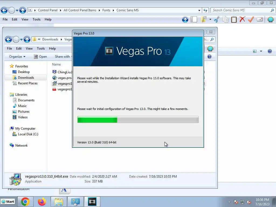Click the Copy pages icon
The image size is (276, 207).
click(x=225, y=19)
